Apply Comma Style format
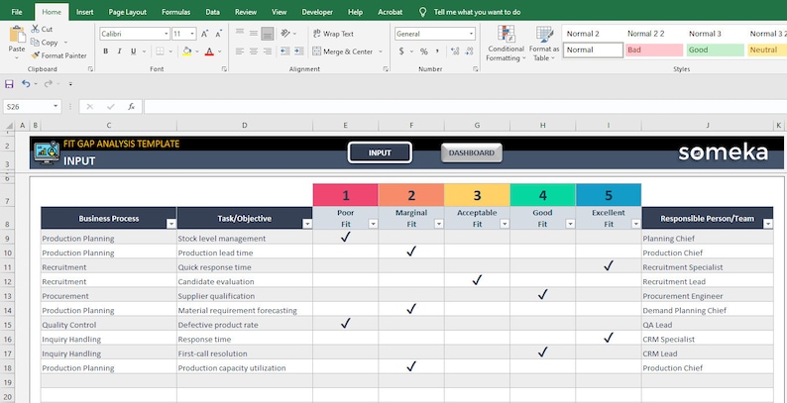The image size is (787, 403). point(437,51)
